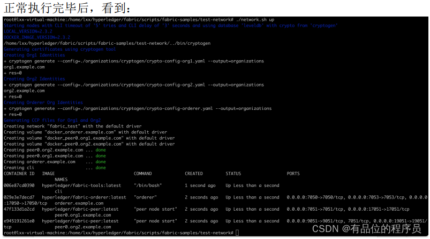Click the 'Creating network "fabric_test"' line

tap(73, 126)
